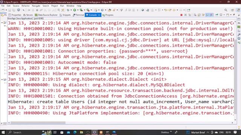
Task: Toggle the Pin Console button
Action: pos(217,15)
